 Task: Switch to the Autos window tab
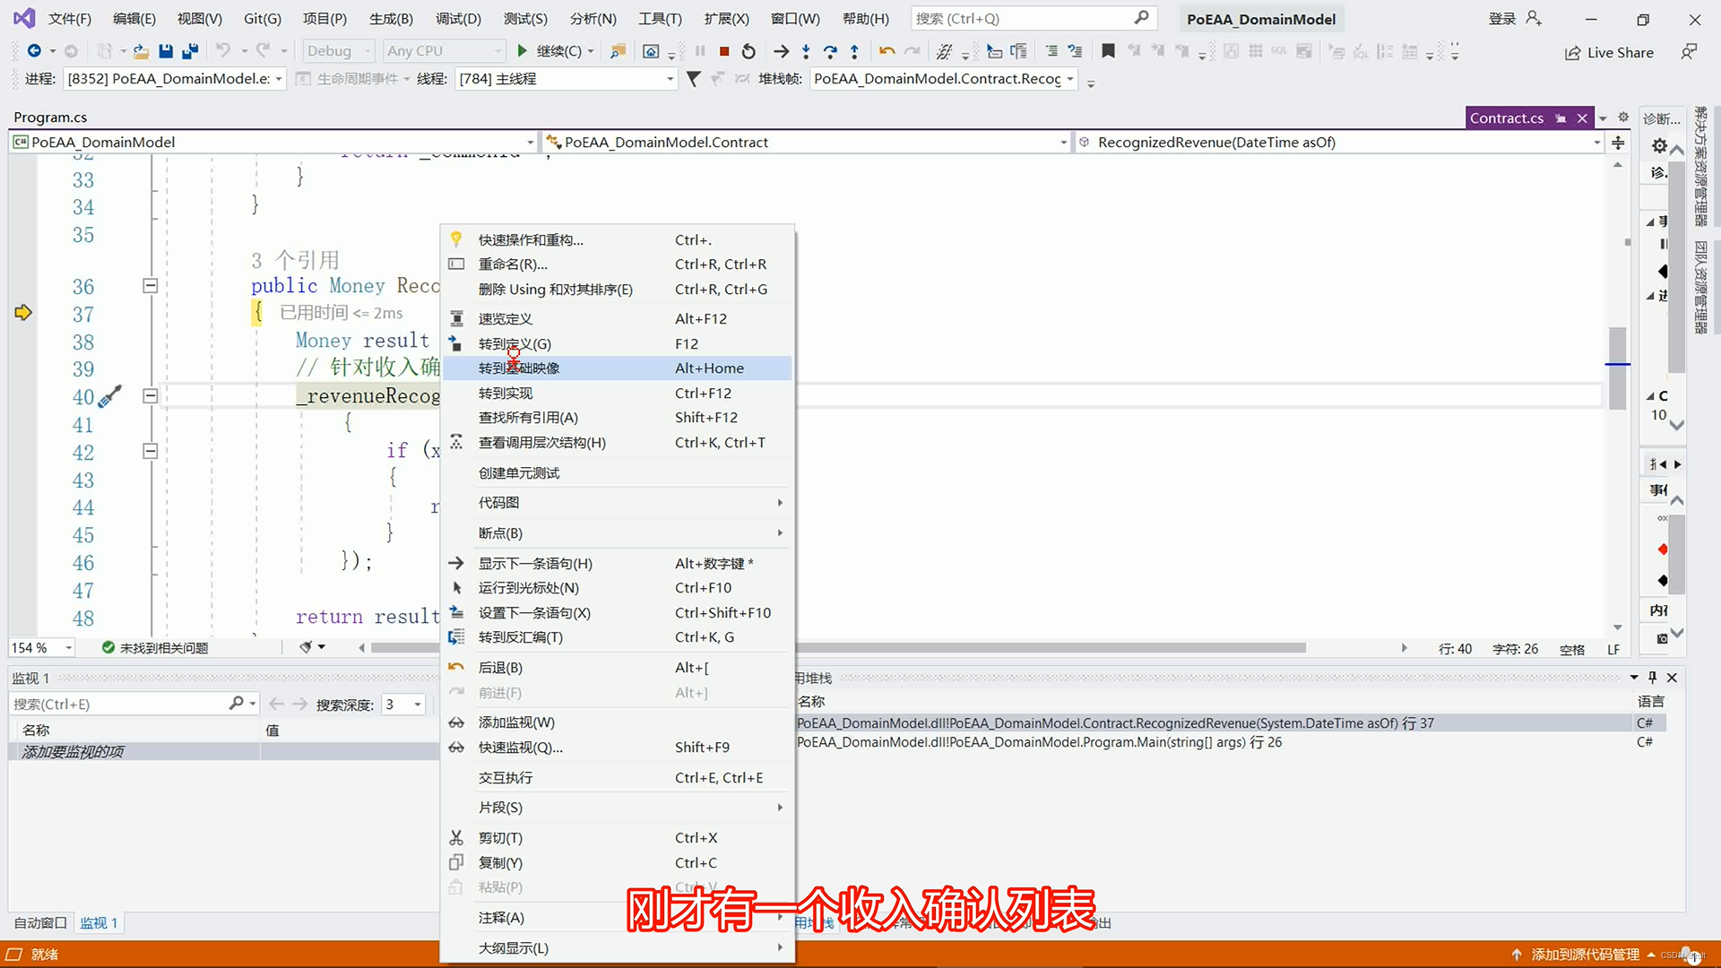pos(40,923)
